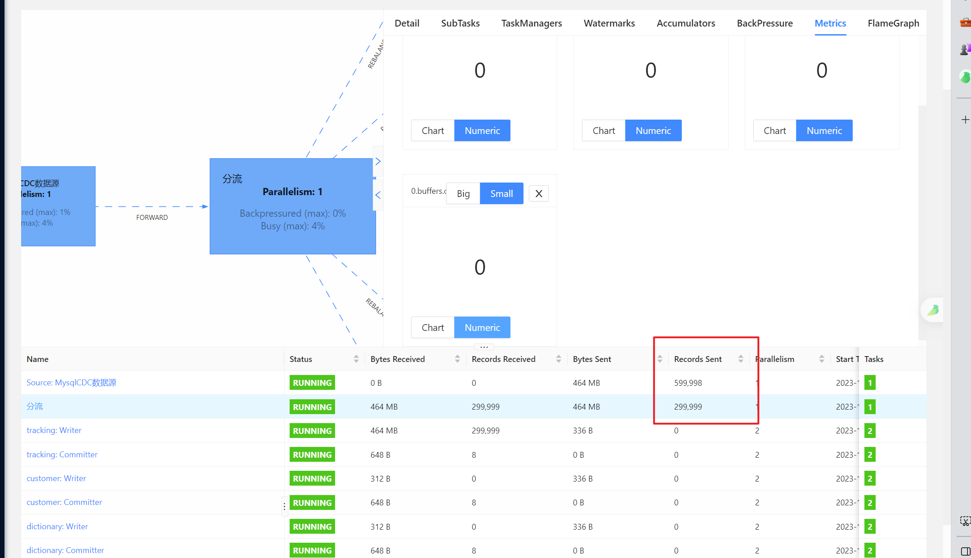Sort table by Records Sent column

point(698,359)
